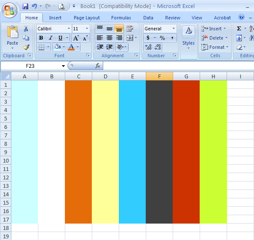The height and width of the screenshot is (240, 254).
Task: Open the Name Box dropdown arrow
Action: 63,66
